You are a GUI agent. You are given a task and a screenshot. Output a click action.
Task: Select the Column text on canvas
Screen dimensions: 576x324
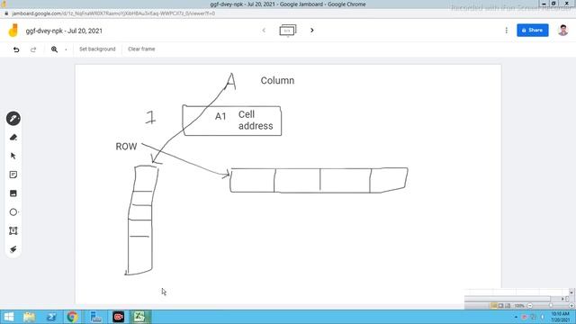pos(277,80)
